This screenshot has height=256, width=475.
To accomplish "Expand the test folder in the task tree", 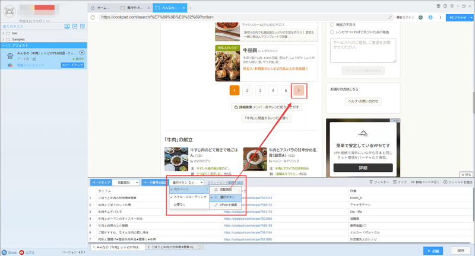I will (4, 33).
